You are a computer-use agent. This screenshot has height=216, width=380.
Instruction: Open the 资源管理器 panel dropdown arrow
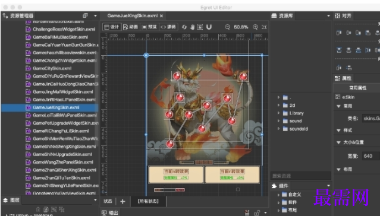pyautogui.click(x=95, y=15)
